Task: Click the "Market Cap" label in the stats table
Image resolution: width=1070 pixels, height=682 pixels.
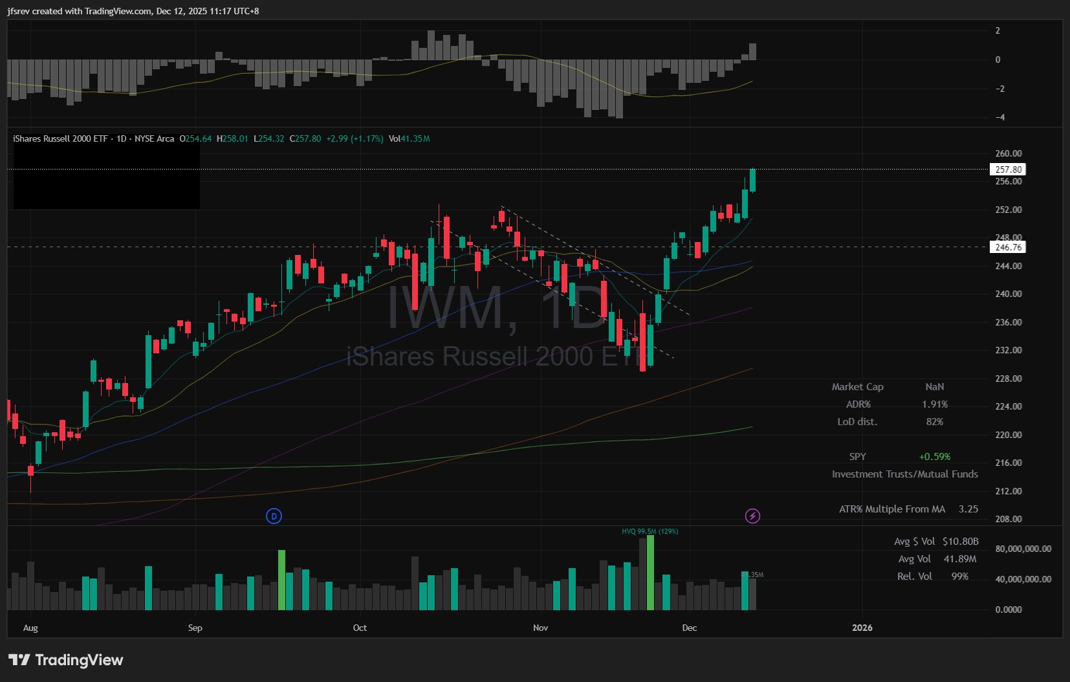Action: click(x=857, y=387)
